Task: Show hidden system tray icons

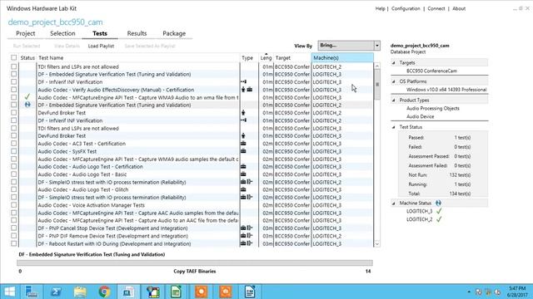Action: (469, 292)
